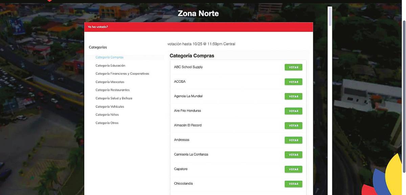Screen dimensions: 406x195
Task: Open Categoría Restaurantes list
Action: coord(112,90)
